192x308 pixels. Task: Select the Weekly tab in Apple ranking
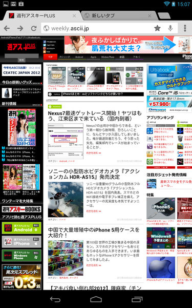[x=161, y=125]
